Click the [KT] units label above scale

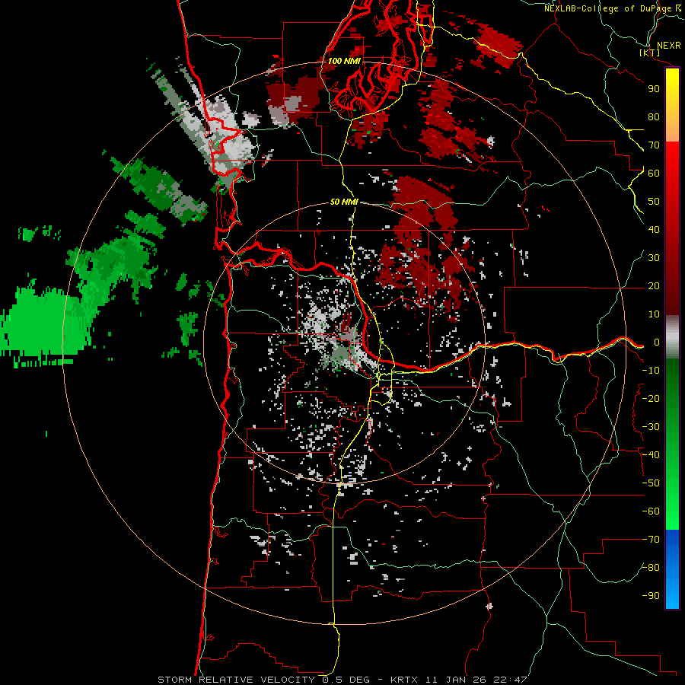tap(650, 53)
